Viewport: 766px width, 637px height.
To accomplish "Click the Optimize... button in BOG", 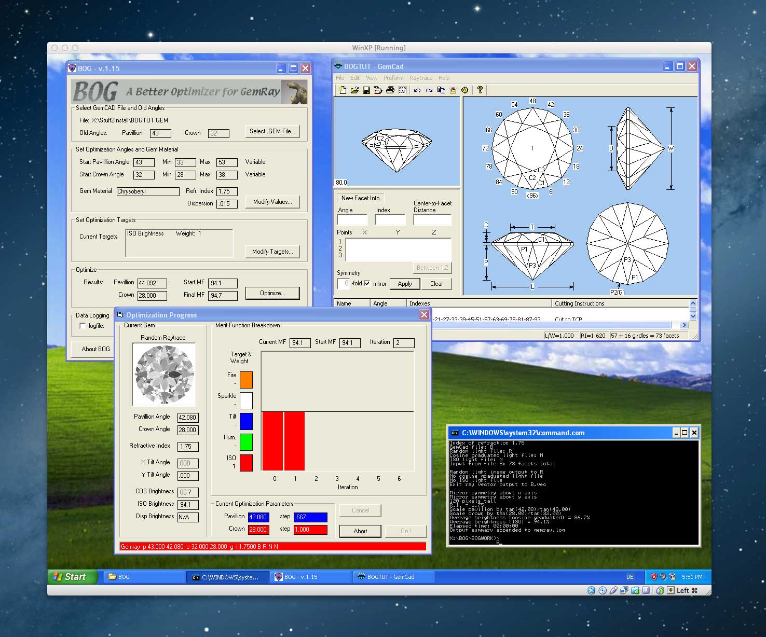I will 272,293.
